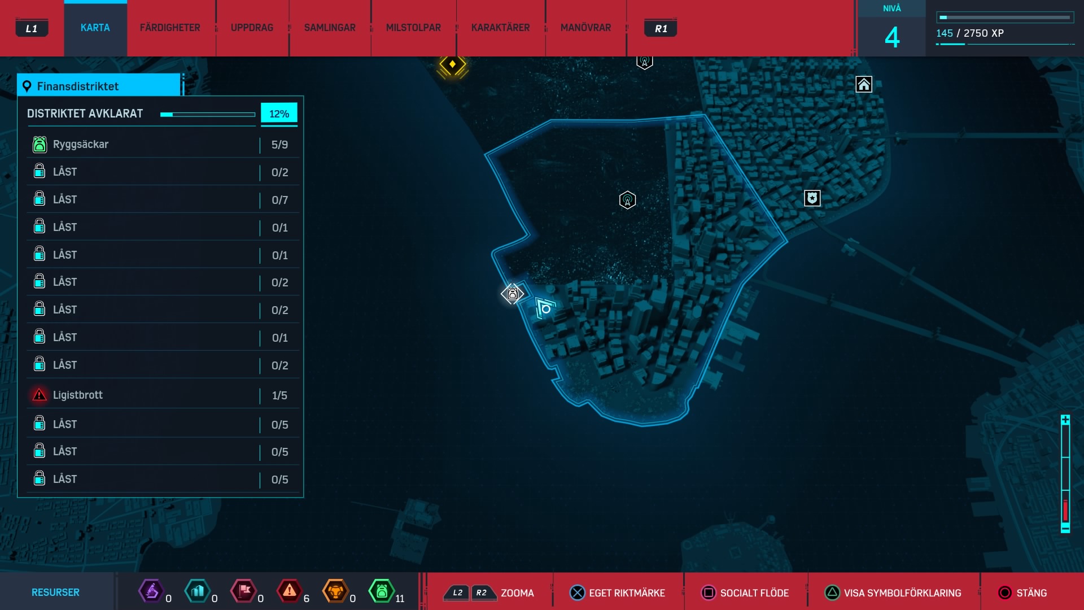Click the purple research token resource icon
The height and width of the screenshot is (610, 1084).
[151, 591]
